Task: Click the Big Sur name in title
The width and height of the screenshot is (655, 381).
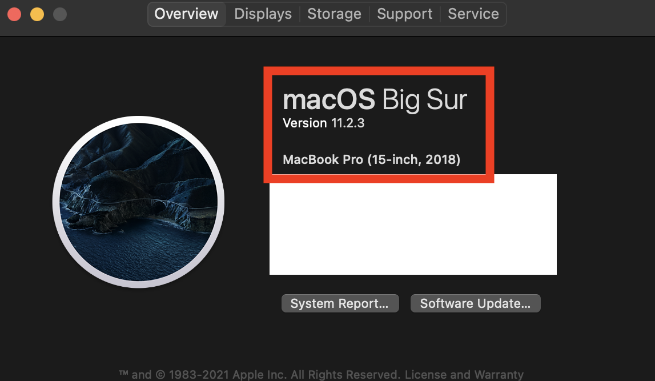Action: (x=424, y=101)
